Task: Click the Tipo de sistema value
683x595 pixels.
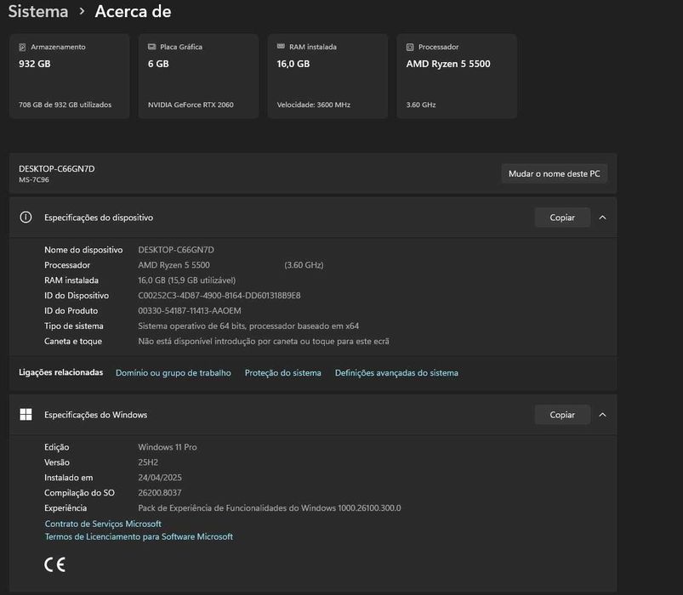Action: [248, 326]
